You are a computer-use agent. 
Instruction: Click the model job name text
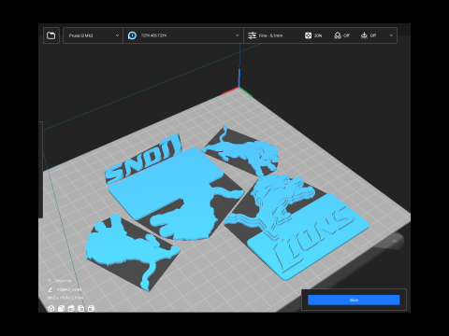point(69,289)
